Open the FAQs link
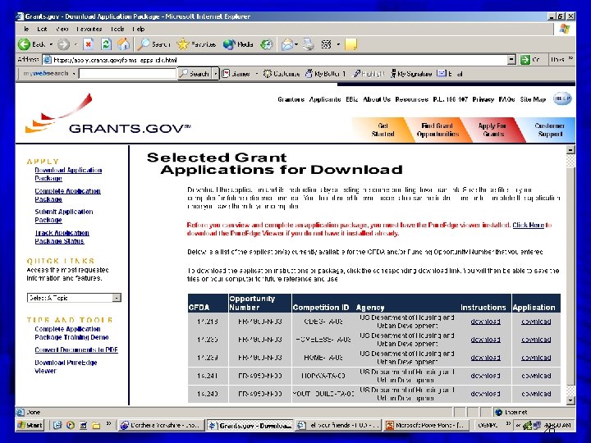 (x=506, y=99)
